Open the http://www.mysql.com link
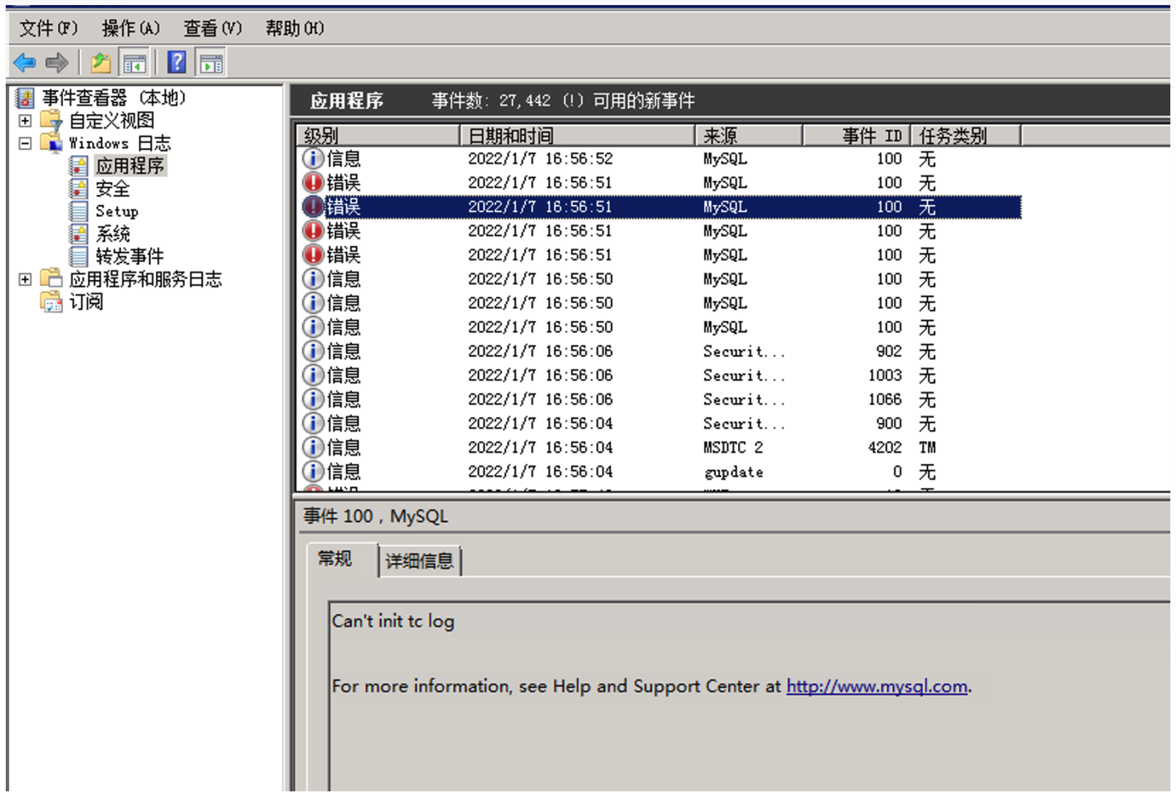Viewport: 1176px width, 797px height. [877, 686]
